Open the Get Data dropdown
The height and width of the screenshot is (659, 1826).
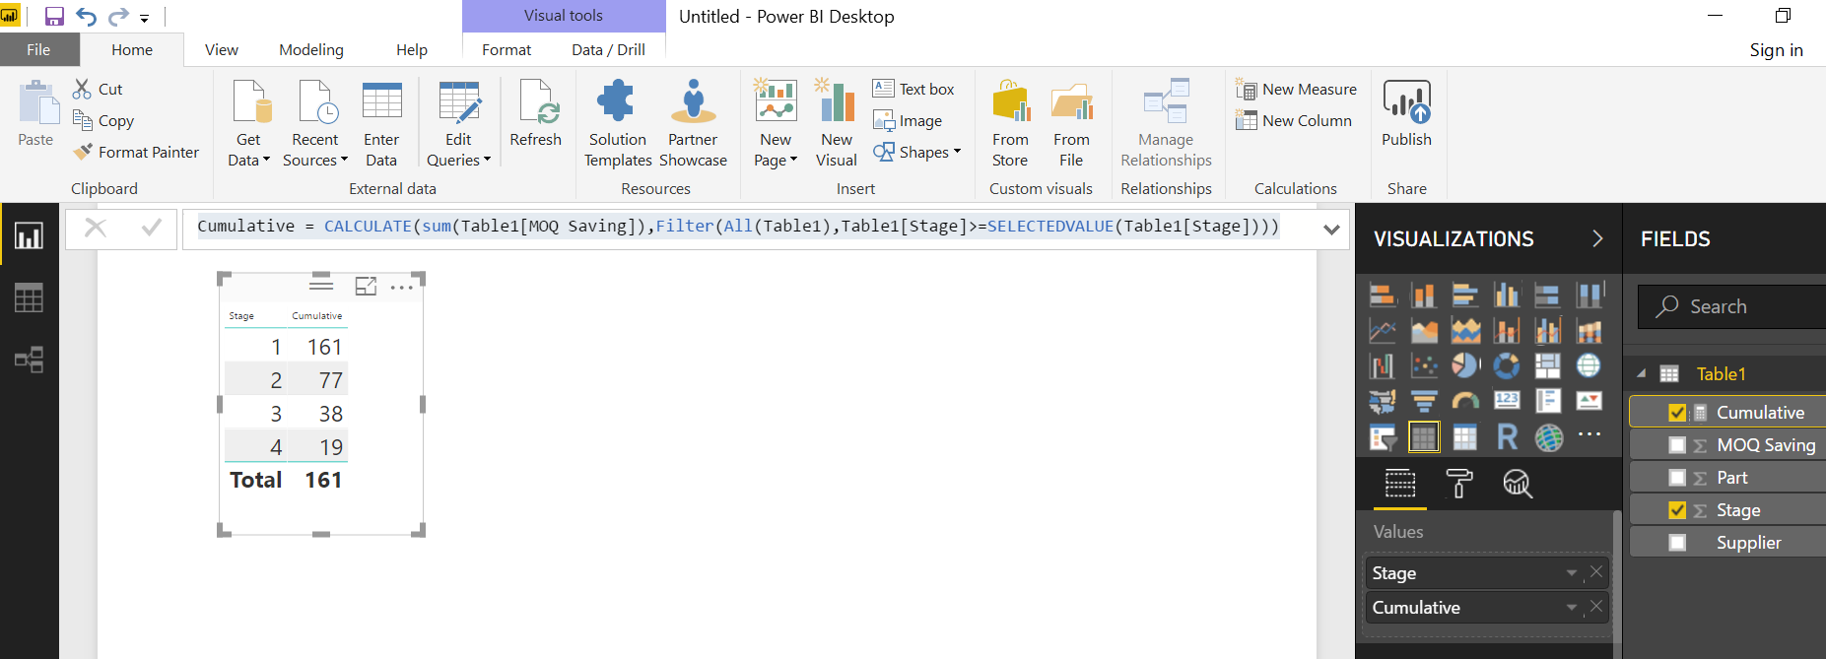click(248, 123)
